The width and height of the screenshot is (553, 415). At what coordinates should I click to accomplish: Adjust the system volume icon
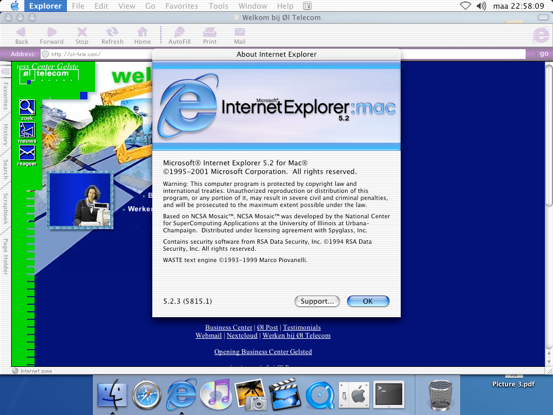tap(481, 6)
